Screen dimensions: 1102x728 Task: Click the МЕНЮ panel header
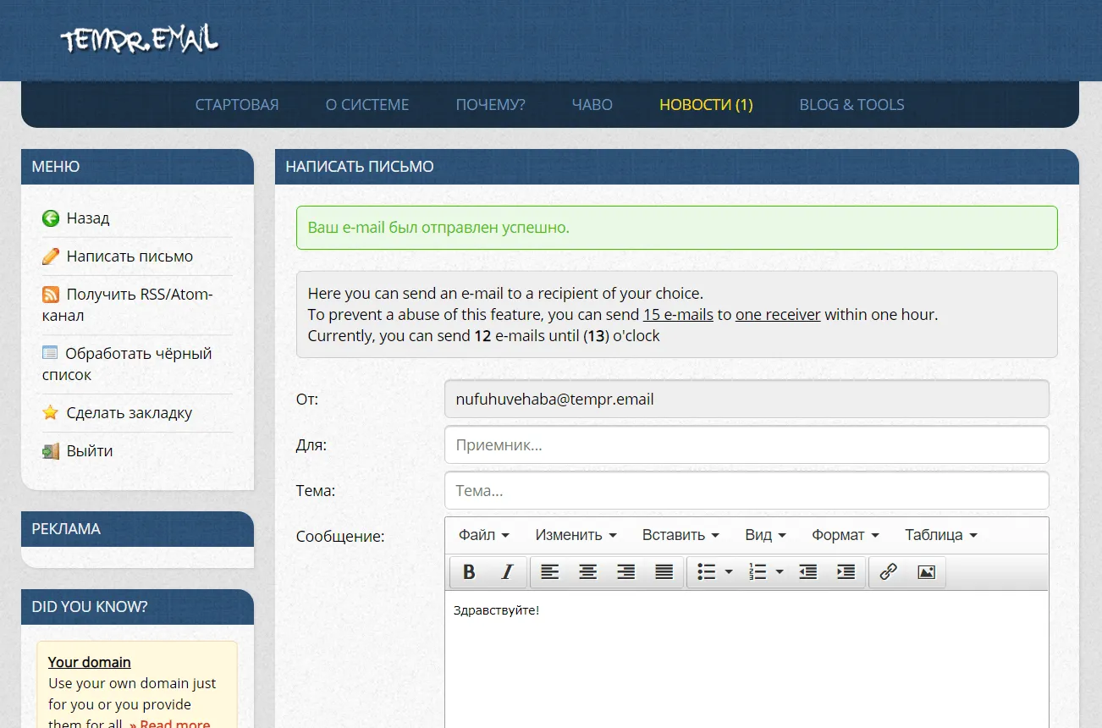pyautogui.click(x=137, y=167)
